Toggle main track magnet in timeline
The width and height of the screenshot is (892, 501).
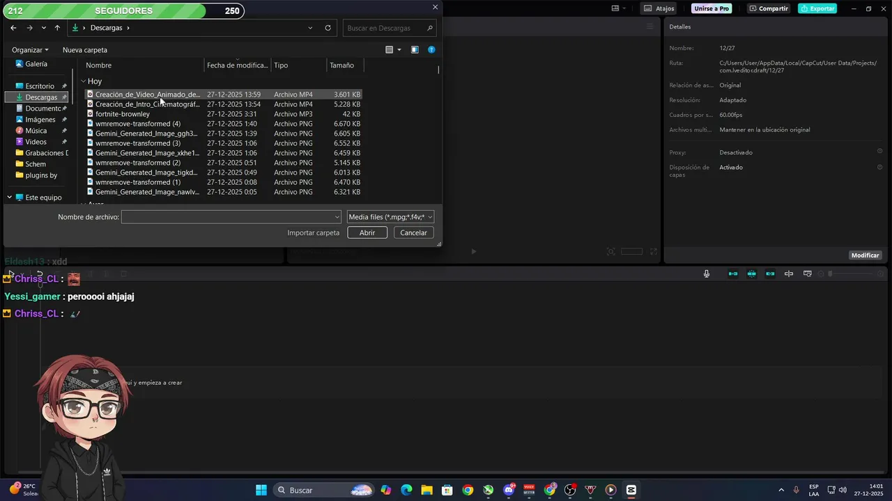733,274
